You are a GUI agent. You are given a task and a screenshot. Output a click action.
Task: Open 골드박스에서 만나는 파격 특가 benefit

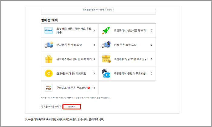70,59
